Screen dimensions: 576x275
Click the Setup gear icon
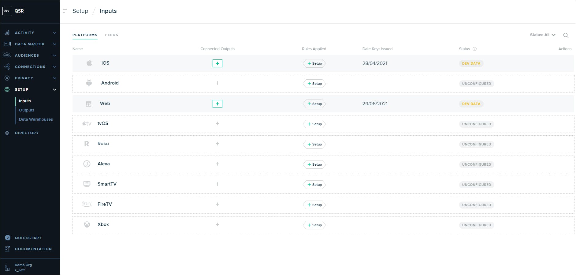tap(7, 89)
